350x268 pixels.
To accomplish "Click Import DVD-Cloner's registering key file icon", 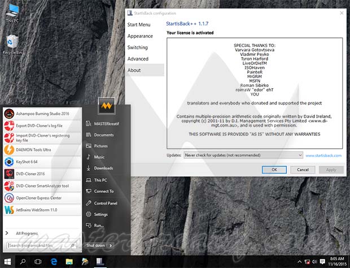I will 9,138.
